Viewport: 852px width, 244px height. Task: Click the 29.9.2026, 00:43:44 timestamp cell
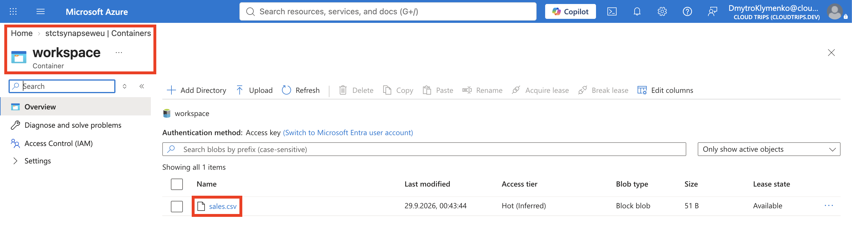(x=435, y=206)
